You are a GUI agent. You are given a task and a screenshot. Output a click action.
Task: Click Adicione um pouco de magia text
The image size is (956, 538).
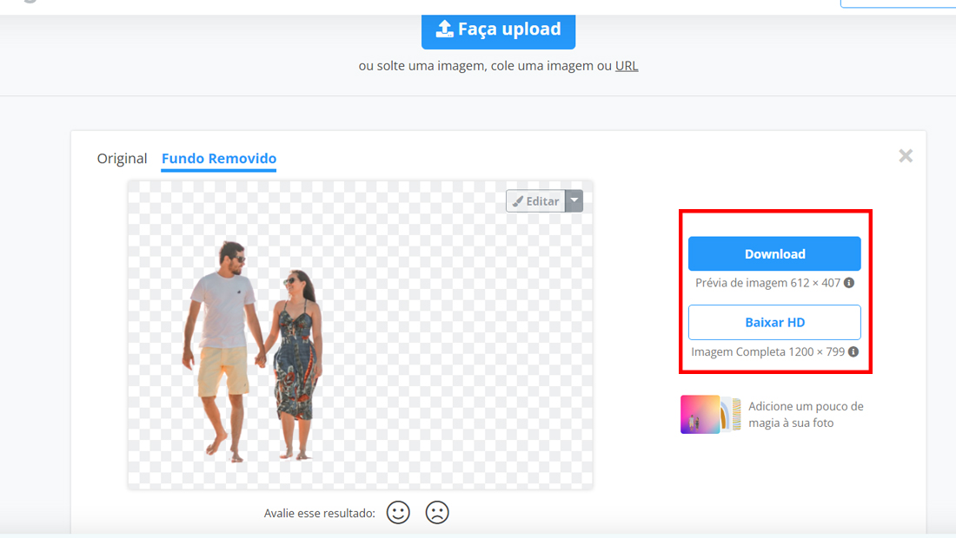coord(806,415)
